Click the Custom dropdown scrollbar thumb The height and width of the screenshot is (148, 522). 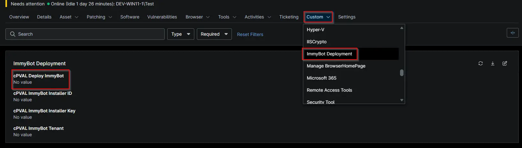pyautogui.click(x=402, y=73)
